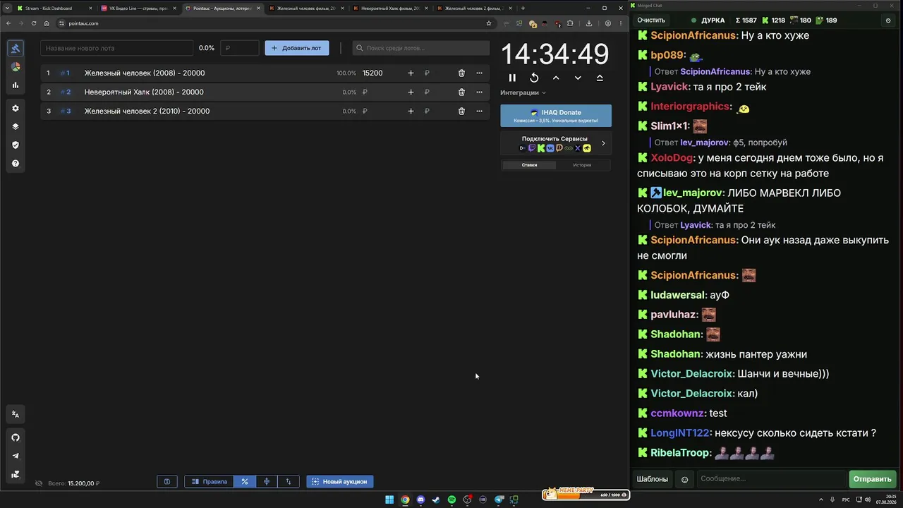Open the help question mark icon in the sidebar
This screenshot has width=903, height=508.
tap(16, 163)
